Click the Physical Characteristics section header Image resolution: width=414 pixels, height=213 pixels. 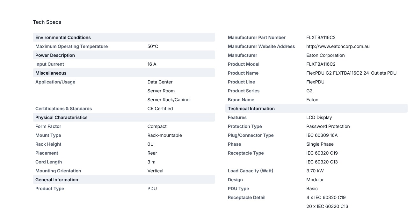coord(124,117)
